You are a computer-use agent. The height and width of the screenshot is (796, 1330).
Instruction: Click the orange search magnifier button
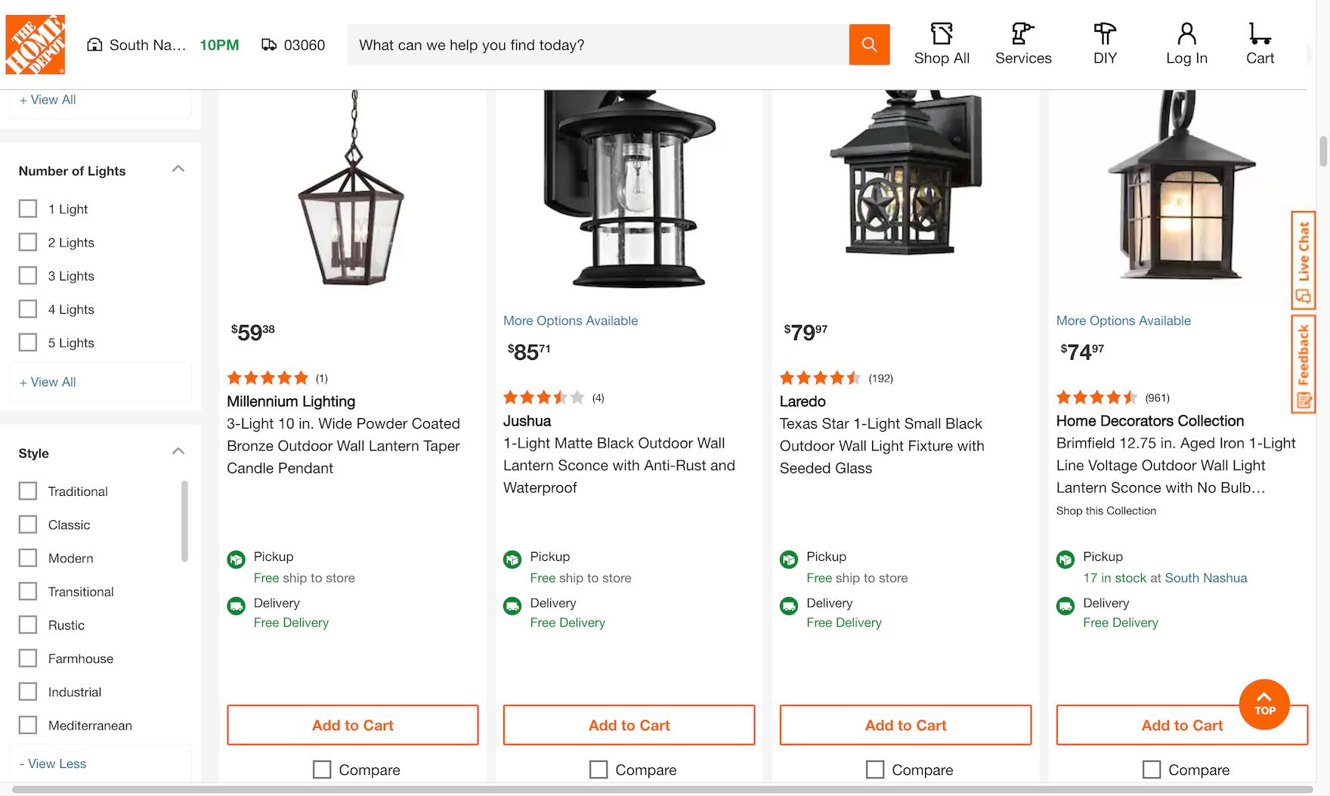click(x=869, y=45)
